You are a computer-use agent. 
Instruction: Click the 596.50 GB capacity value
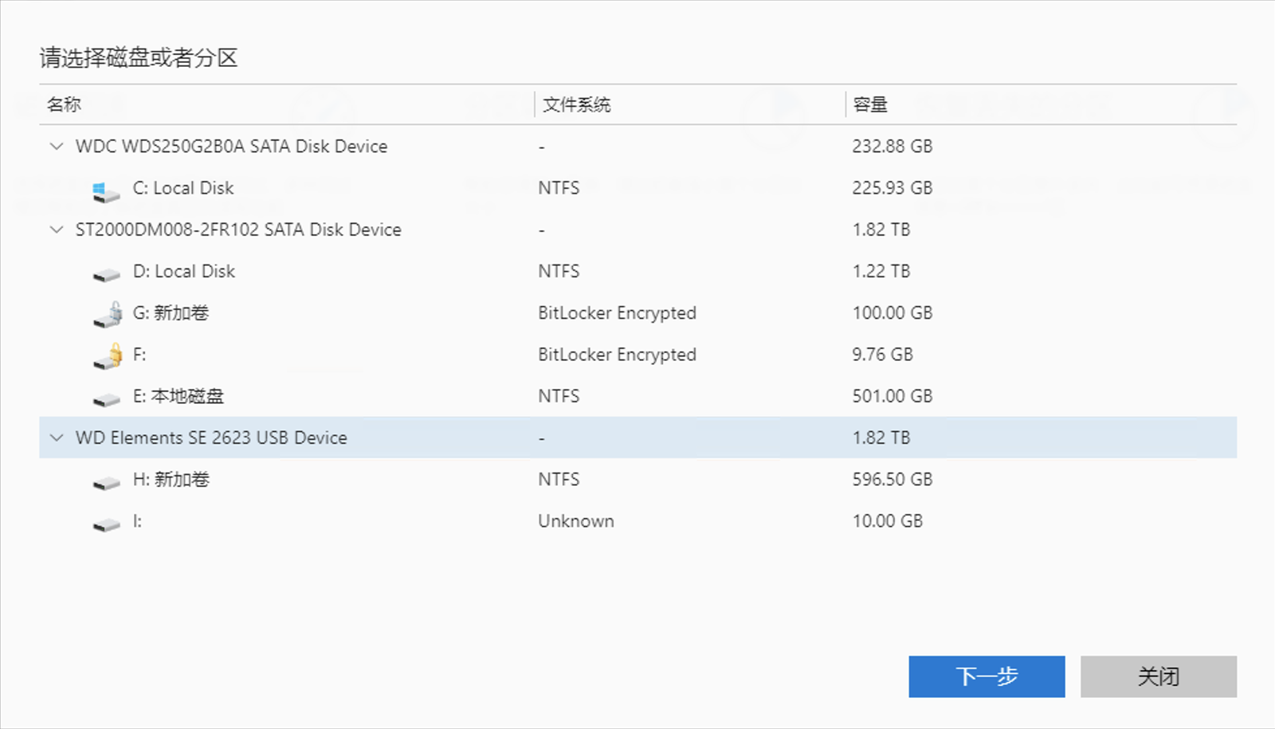pyautogui.click(x=892, y=480)
